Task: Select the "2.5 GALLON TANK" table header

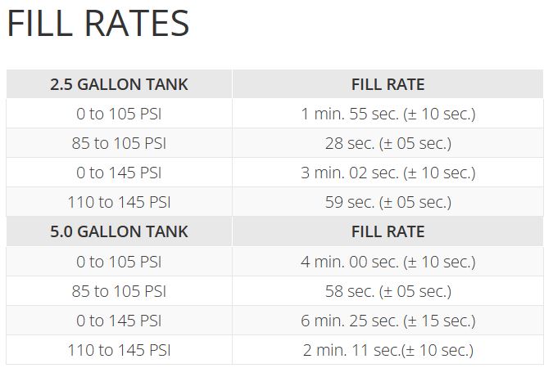Action: pyautogui.click(x=119, y=84)
